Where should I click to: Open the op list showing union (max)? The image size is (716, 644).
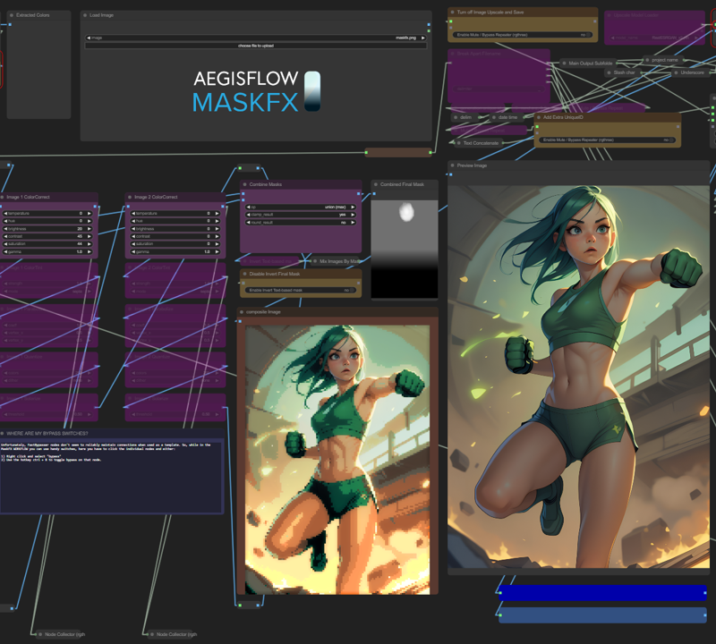301,208
